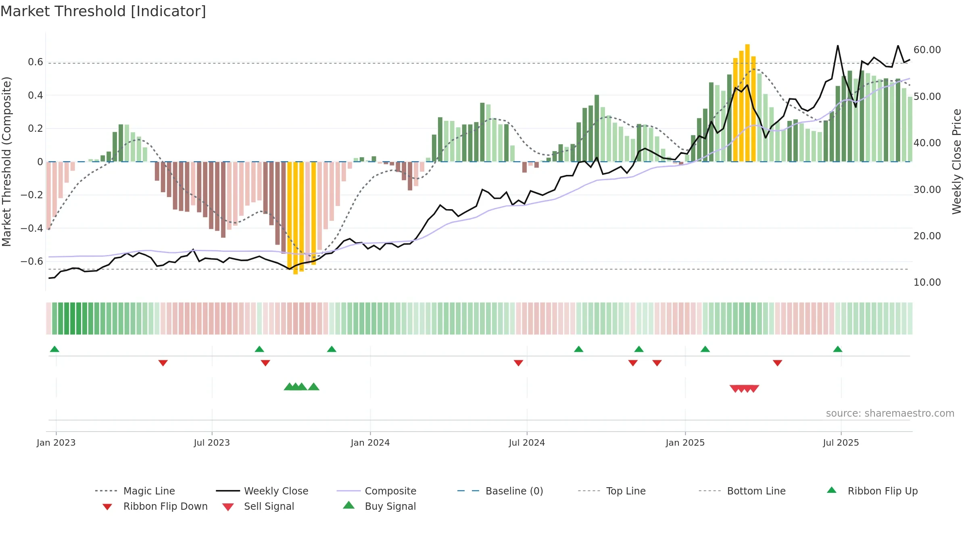Click the Jul 2025 x-axis label

pos(841,442)
